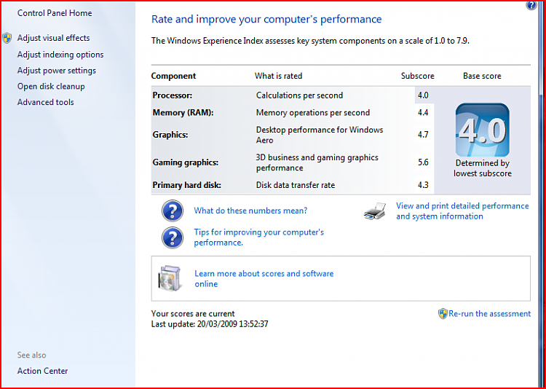
Task: Click the Component column header
Action: coord(173,76)
